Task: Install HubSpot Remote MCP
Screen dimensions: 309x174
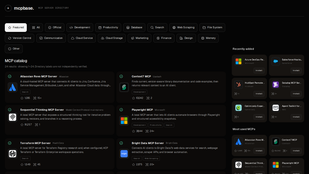Action: pyautogui.click(x=259, y=94)
